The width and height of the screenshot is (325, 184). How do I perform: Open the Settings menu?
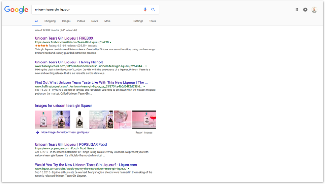pyautogui.click(x=138, y=21)
